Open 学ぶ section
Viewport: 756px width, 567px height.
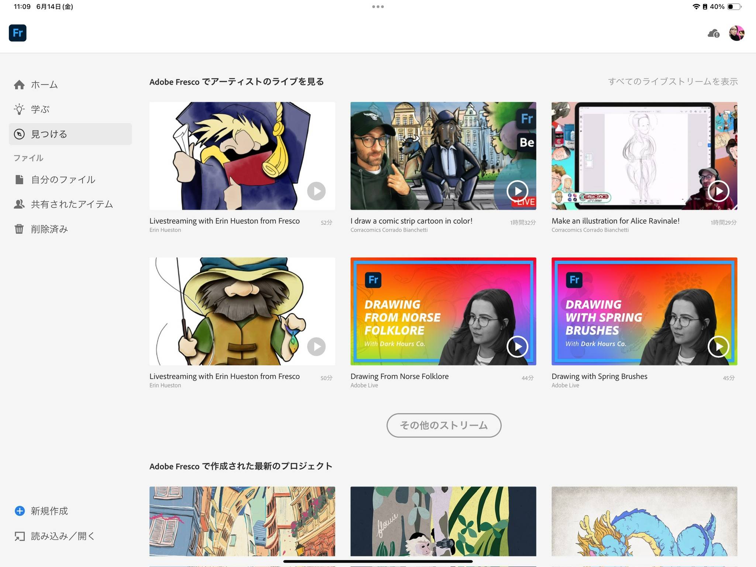(40, 109)
